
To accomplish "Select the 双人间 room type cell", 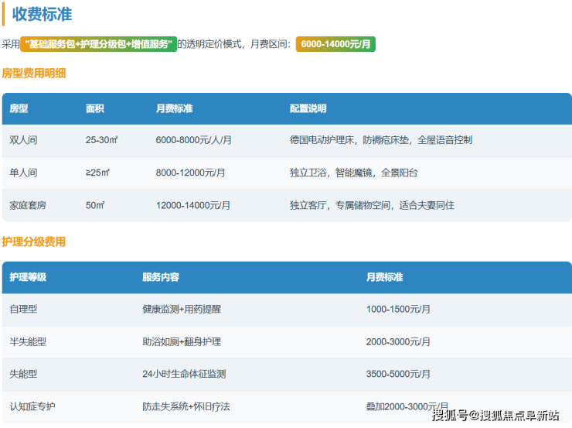I will point(23,140).
